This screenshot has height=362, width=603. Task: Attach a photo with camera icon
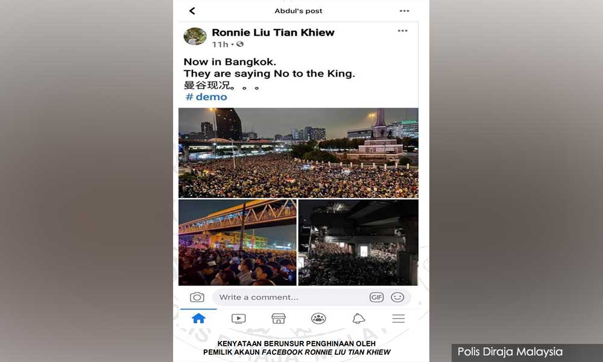click(197, 297)
